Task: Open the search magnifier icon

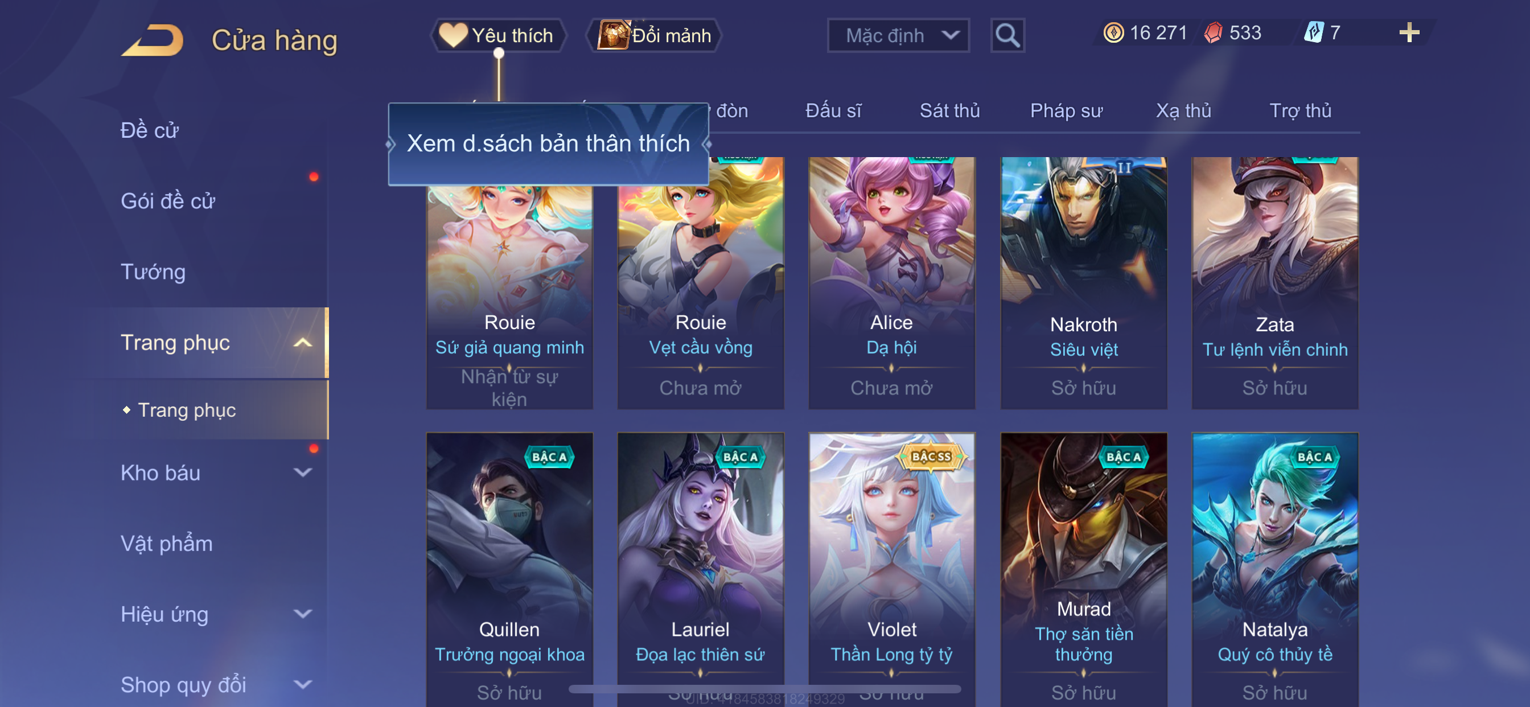Action: pos(1007,36)
